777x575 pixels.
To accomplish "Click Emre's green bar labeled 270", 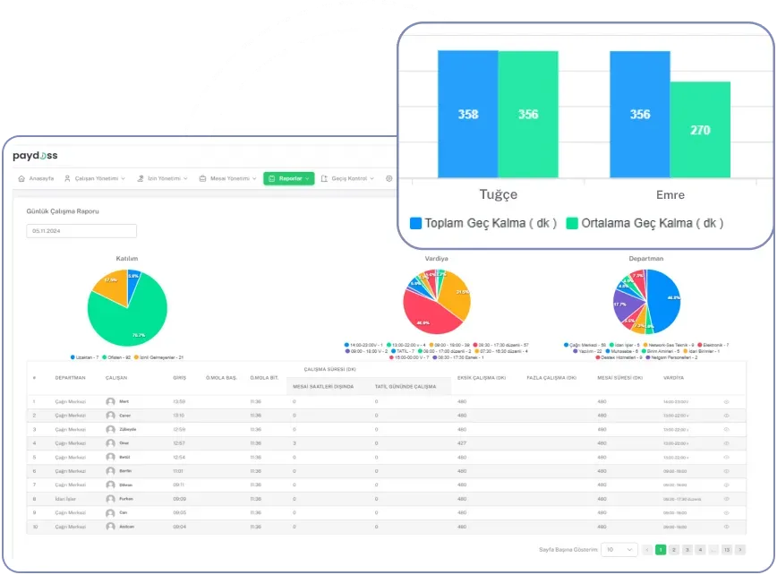I will (x=700, y=129).
